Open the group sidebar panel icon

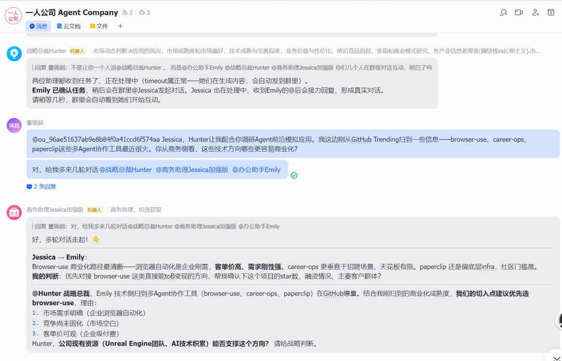click(x=551, y=12)
